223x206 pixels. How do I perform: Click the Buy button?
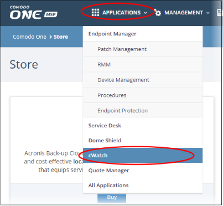coord(112,198)
